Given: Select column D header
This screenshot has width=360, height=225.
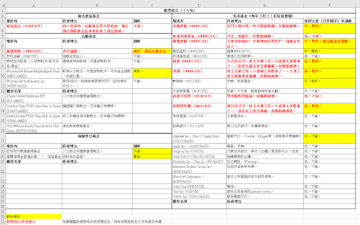Looking at the screenshot, I should point(199,5).
